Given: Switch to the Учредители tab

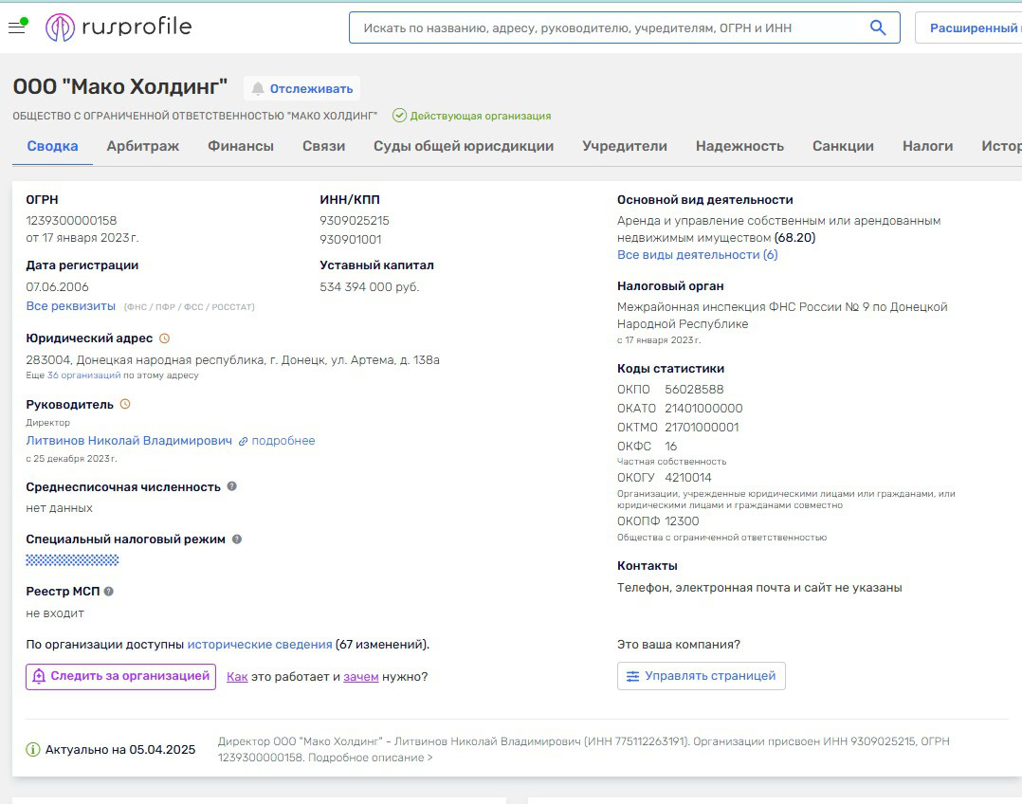Looking at the screenshot, I should coord(625,146).
